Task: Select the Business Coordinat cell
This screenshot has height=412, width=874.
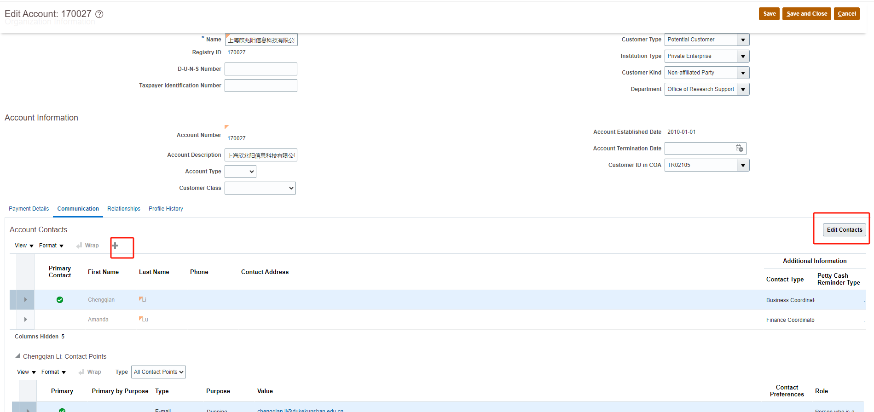Action: coord(790,300)
